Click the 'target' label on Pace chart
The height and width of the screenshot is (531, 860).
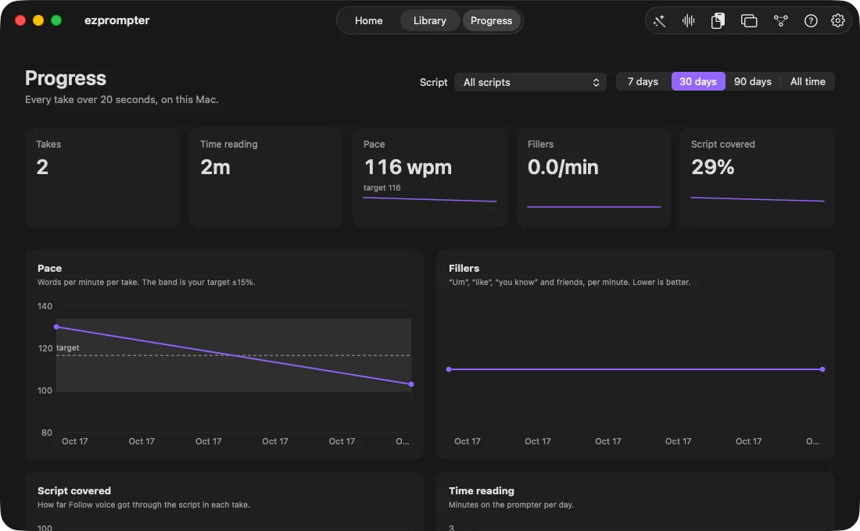67,348
